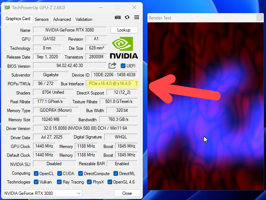Click the refresh arrows icon
Image resolution: width=266 pixels, height=200 pixels.
click(x=127, y=17)
